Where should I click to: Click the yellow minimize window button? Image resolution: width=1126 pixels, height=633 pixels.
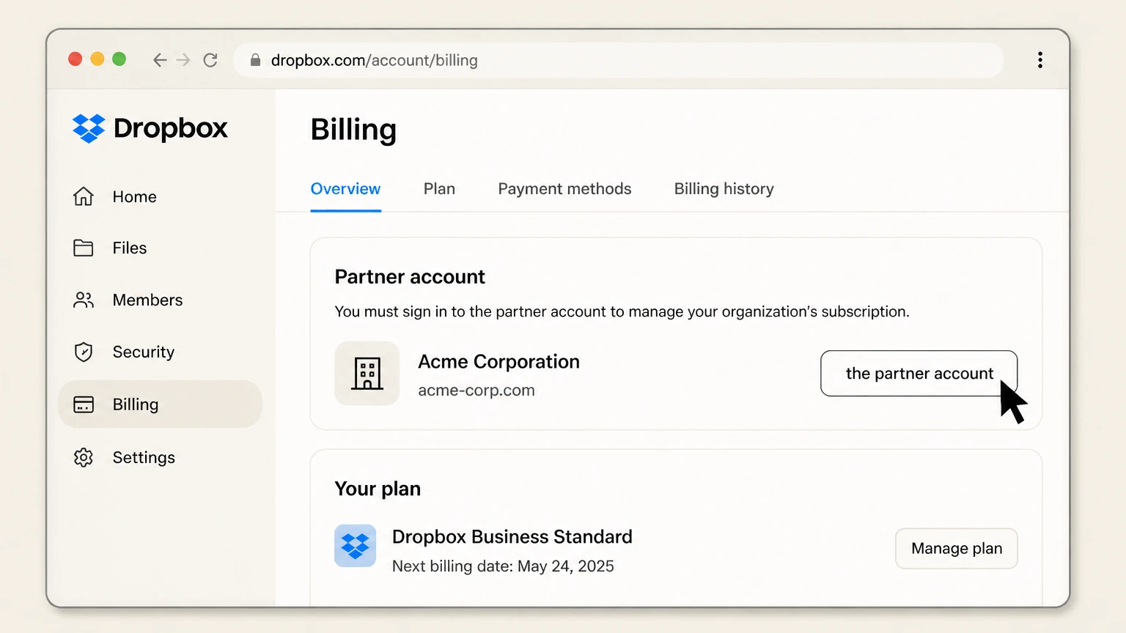click(97, 59)
